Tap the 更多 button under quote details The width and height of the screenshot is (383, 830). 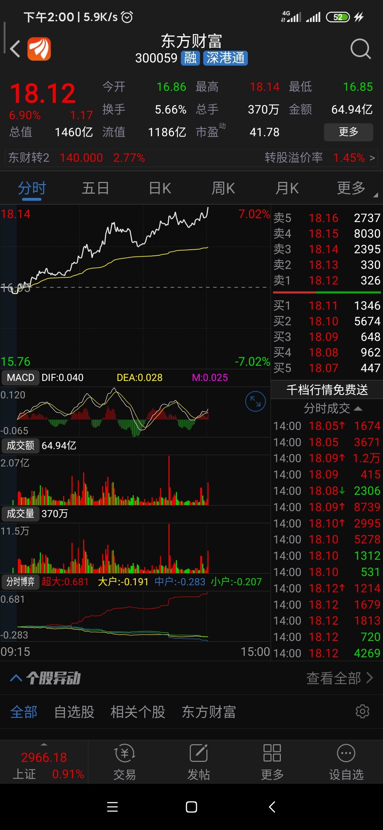(348, 132)
